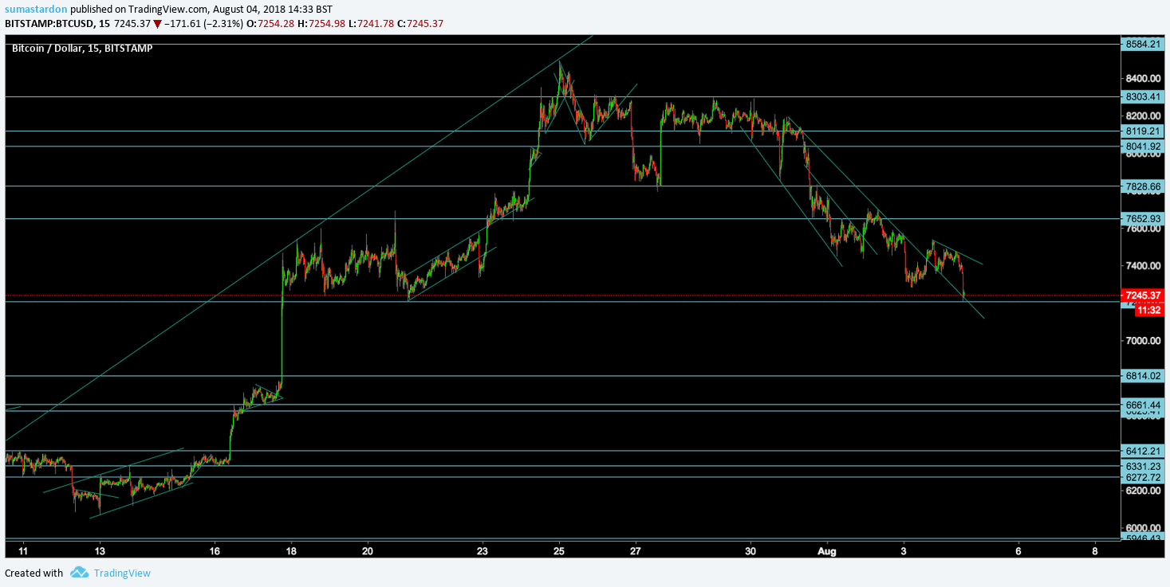Click the red 11:32 countdown label
Screen dimensions: 1170x587
[x=1148, y=311]
